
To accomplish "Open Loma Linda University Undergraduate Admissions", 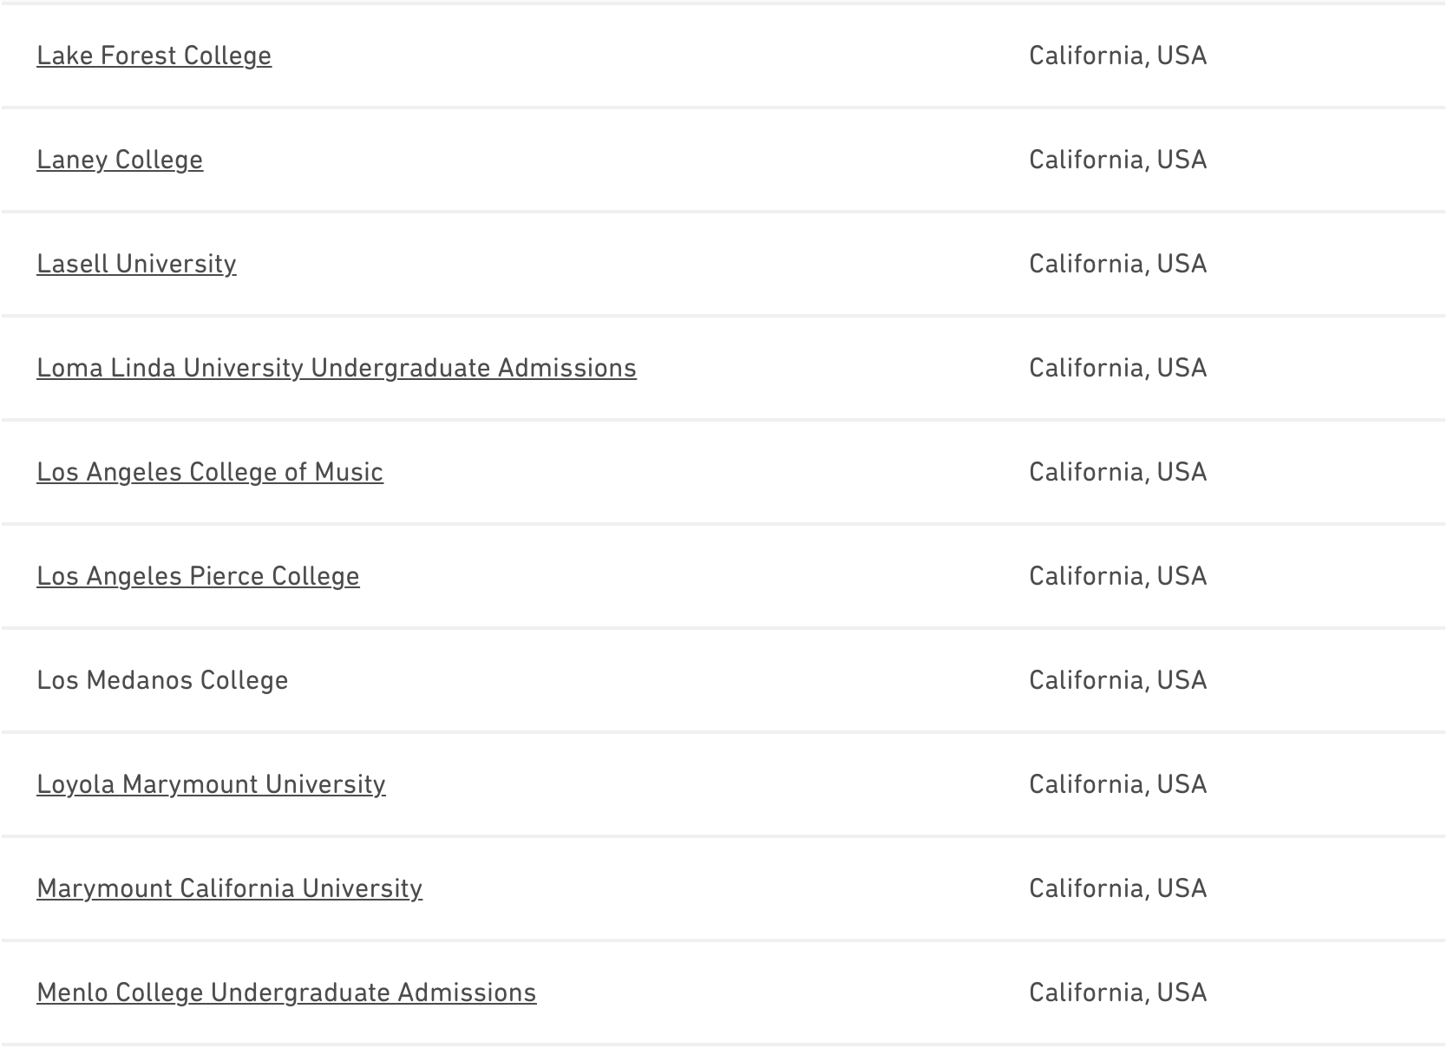I will pyautogui.click(x=337, y=368).
